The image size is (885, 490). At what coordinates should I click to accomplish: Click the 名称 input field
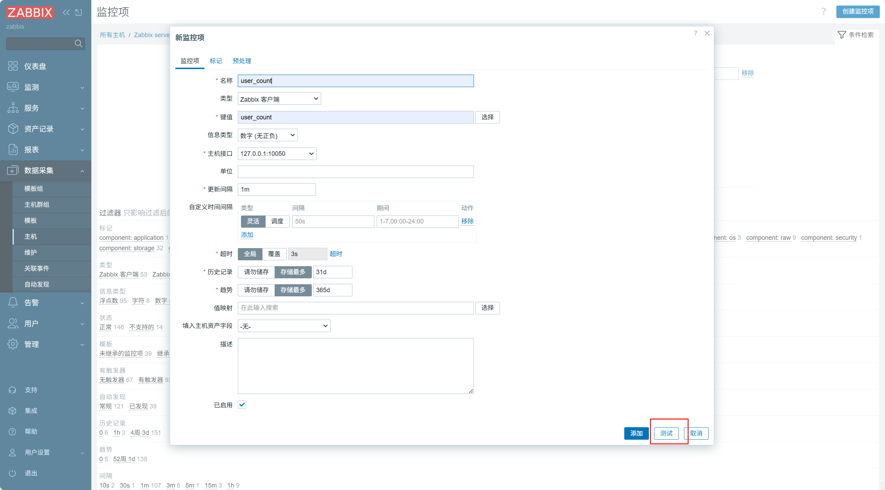point(356,81)
